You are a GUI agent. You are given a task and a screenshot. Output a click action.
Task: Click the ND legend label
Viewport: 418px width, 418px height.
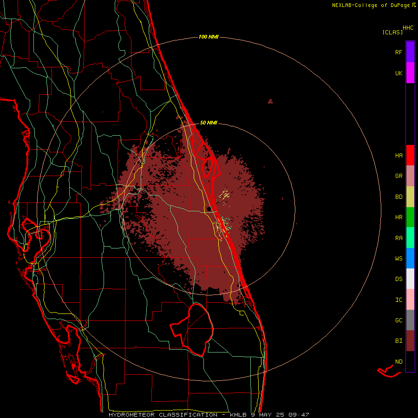(398, 362)
